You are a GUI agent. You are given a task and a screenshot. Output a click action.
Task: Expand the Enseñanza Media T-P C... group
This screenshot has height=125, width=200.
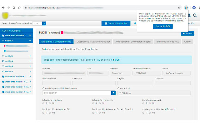(x=17, y=82)
